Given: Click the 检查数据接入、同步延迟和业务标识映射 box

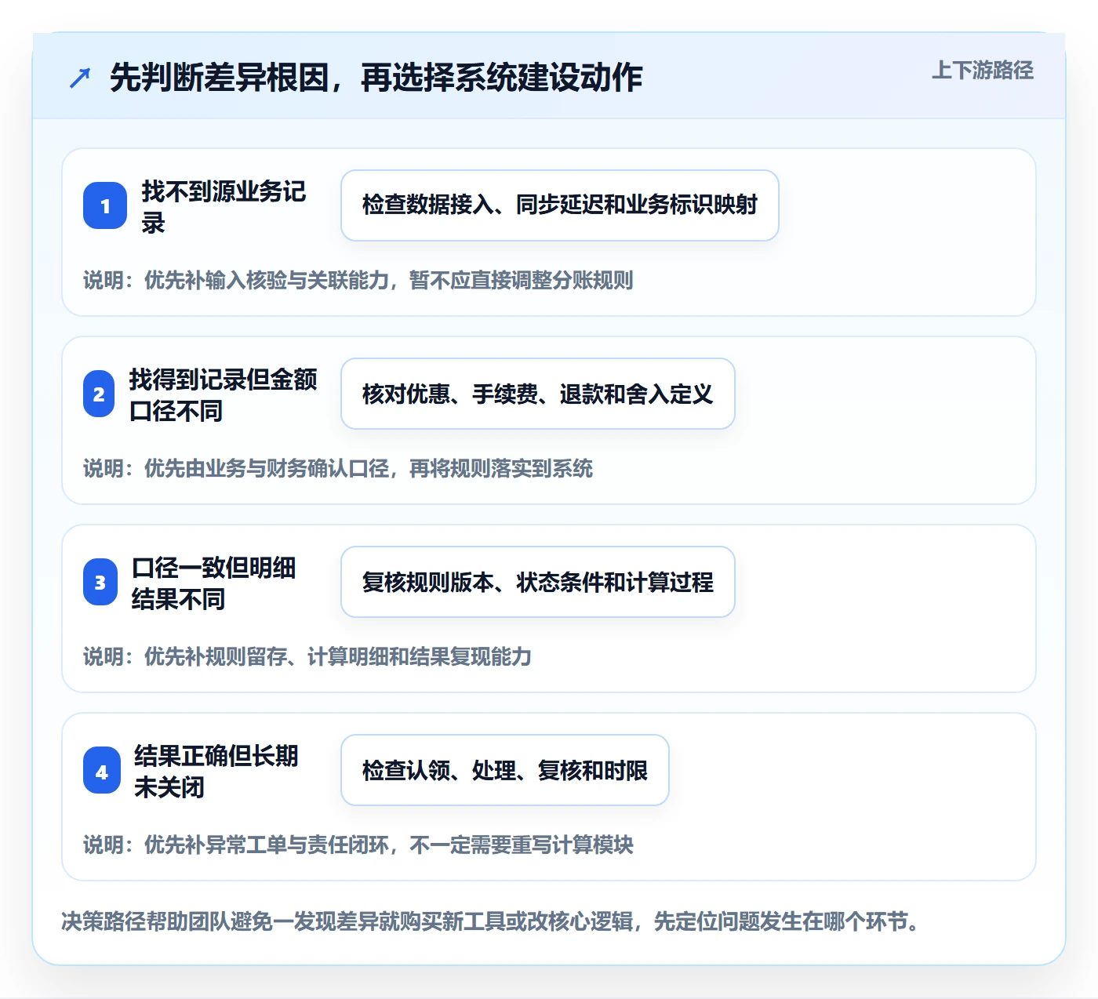Looking at the screenshot, I should [560, 205].
